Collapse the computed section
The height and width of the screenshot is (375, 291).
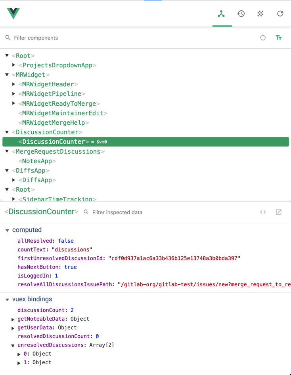tap(7, 230)
